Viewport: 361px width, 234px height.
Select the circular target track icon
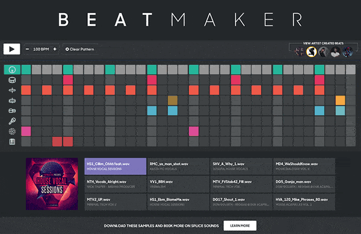(x=12, y=131)
